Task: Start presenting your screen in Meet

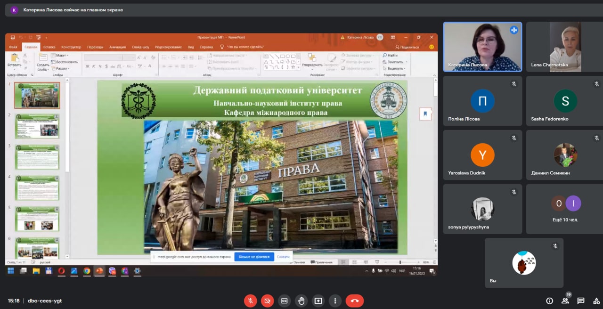Action: 318,301
